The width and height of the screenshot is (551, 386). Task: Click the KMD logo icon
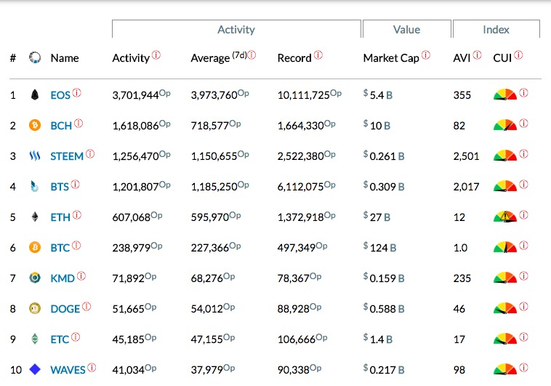(35, 278)
